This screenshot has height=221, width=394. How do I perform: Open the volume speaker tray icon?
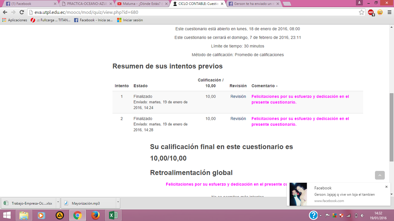[362, 215]
